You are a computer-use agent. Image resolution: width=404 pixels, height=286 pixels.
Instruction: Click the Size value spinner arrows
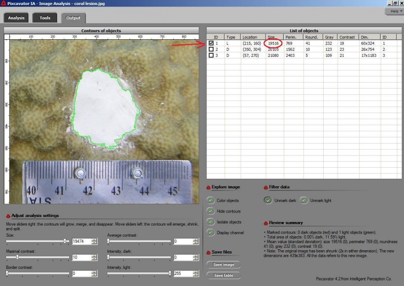(94, 241)
